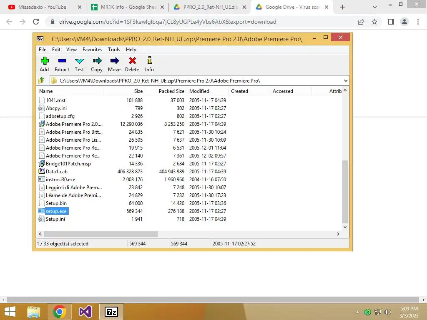Screen dimensions: 427x320
Task: Reload the Chrome page
Action: [36, 22]
